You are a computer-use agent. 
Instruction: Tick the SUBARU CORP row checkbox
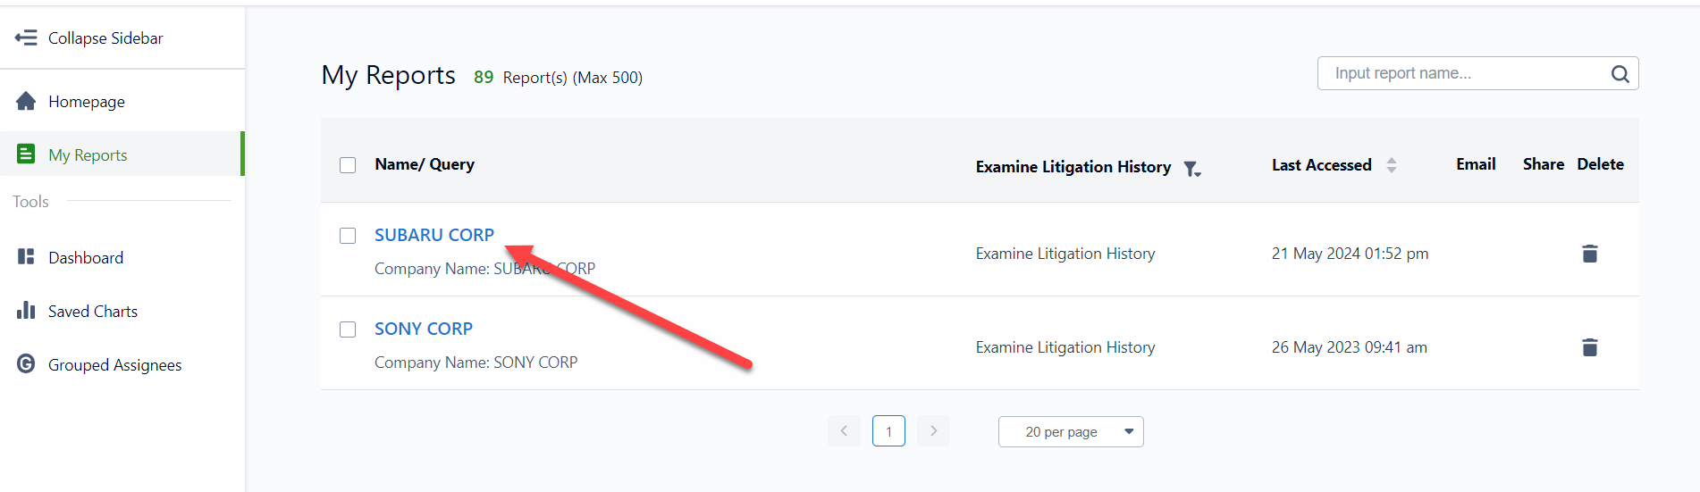(x=348, y=236)
